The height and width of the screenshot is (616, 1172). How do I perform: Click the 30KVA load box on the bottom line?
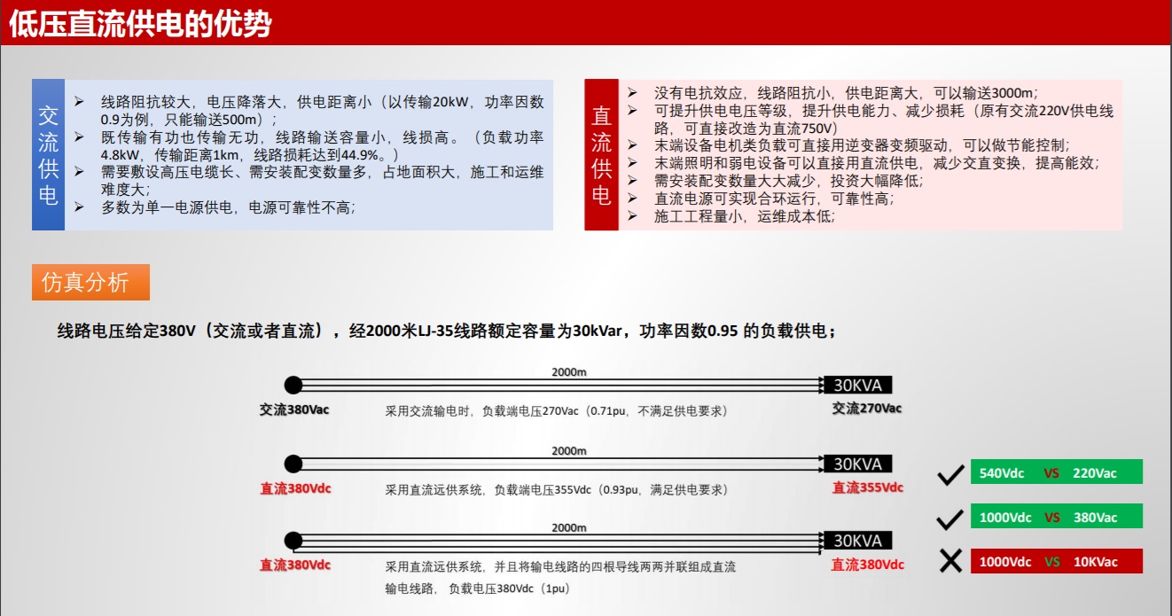(x=857, y=541)
